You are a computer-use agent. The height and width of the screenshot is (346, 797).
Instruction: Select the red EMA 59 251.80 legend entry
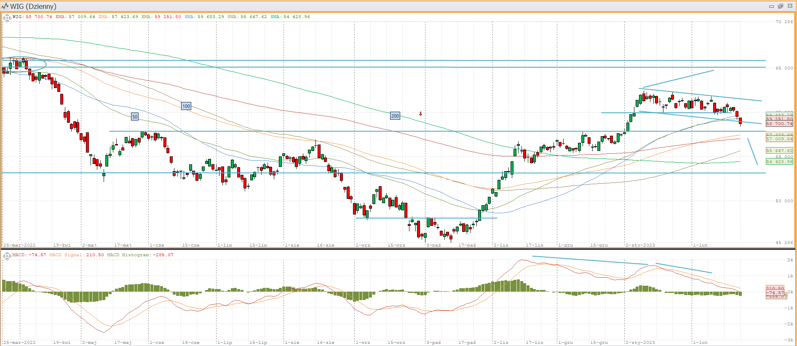coord(161,17)
